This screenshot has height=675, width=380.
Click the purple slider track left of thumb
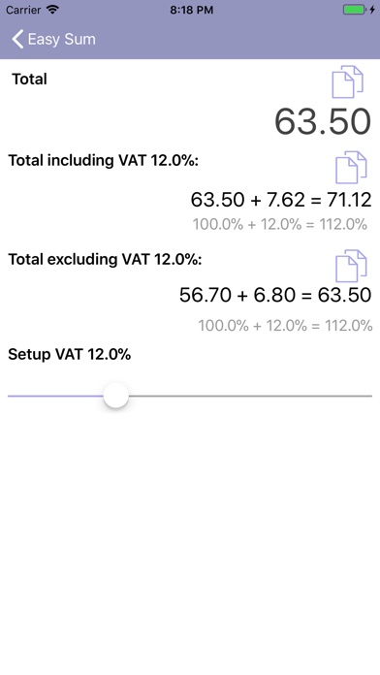pos(55,396)
